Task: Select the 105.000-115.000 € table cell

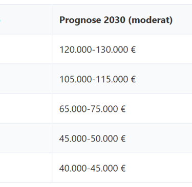Action: tap(122, 79)
